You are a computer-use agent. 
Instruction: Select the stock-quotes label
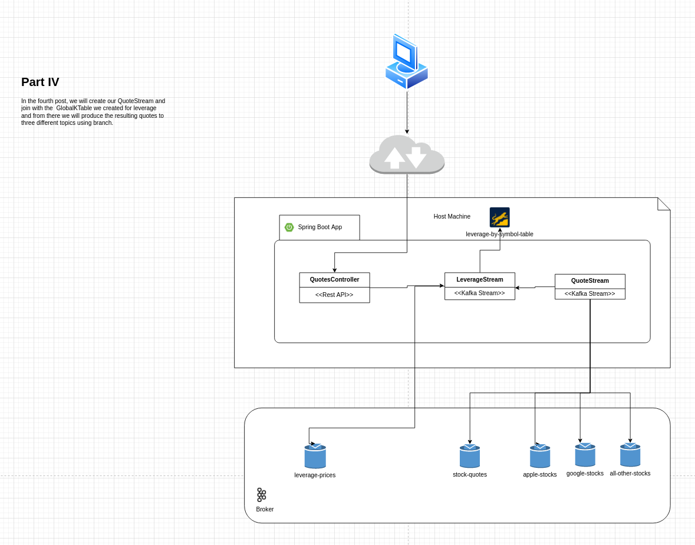(470, 475)
